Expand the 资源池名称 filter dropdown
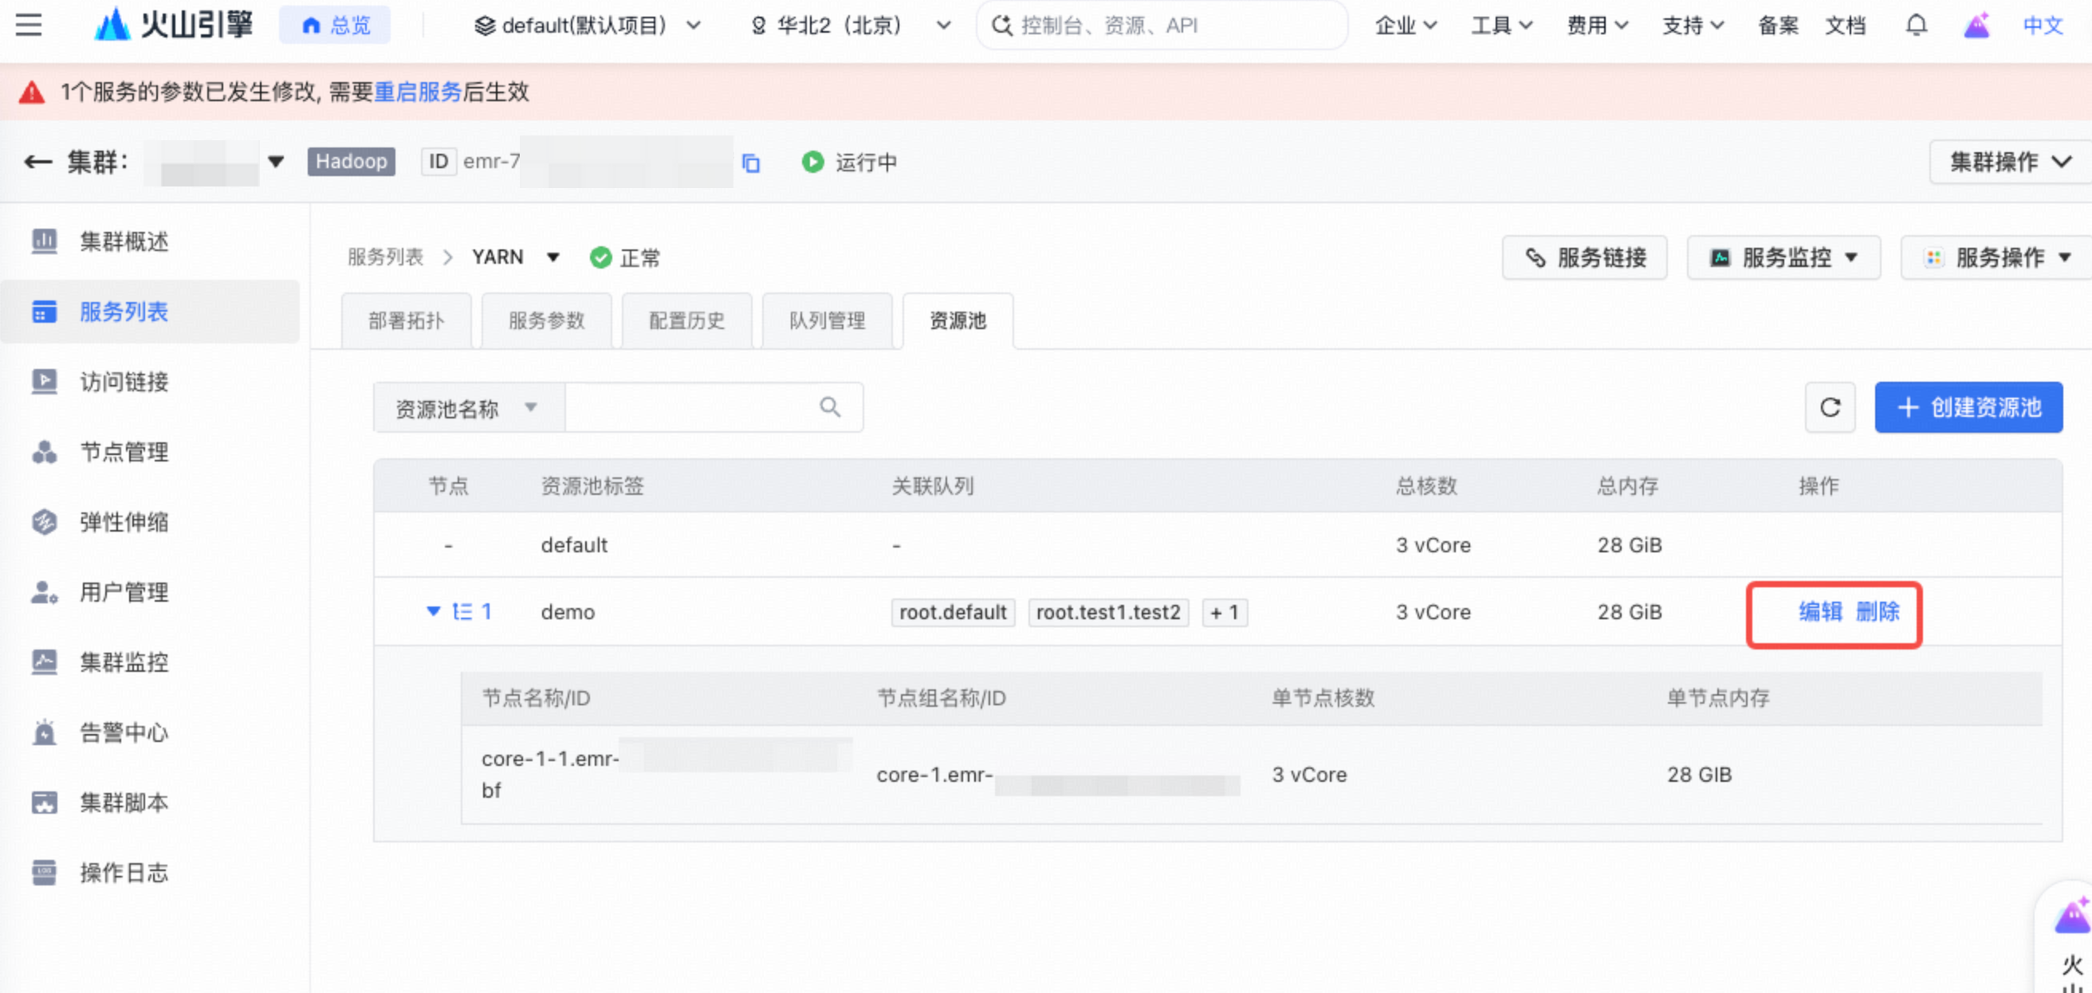 tap(468, 407)
